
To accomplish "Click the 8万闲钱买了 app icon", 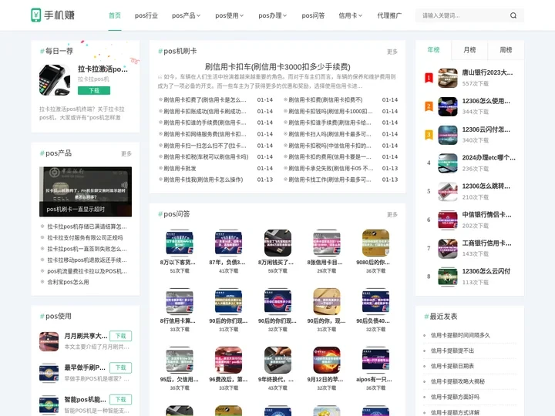I will [x=277, y=243].
